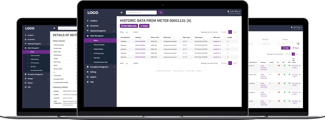
Task: Toggle the hamburger menu in the left window
Action: coord(54,28)
